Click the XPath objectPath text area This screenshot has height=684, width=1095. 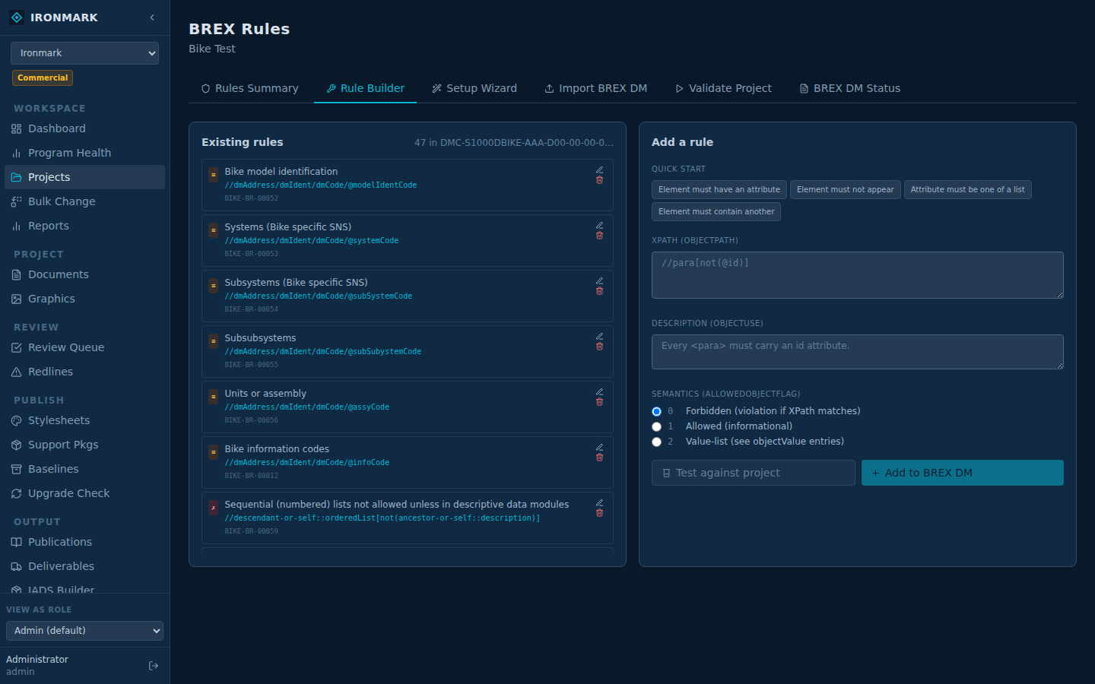(858, 275)
